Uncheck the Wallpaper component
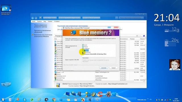Screen dimensions: 182x102 [83, 48]
